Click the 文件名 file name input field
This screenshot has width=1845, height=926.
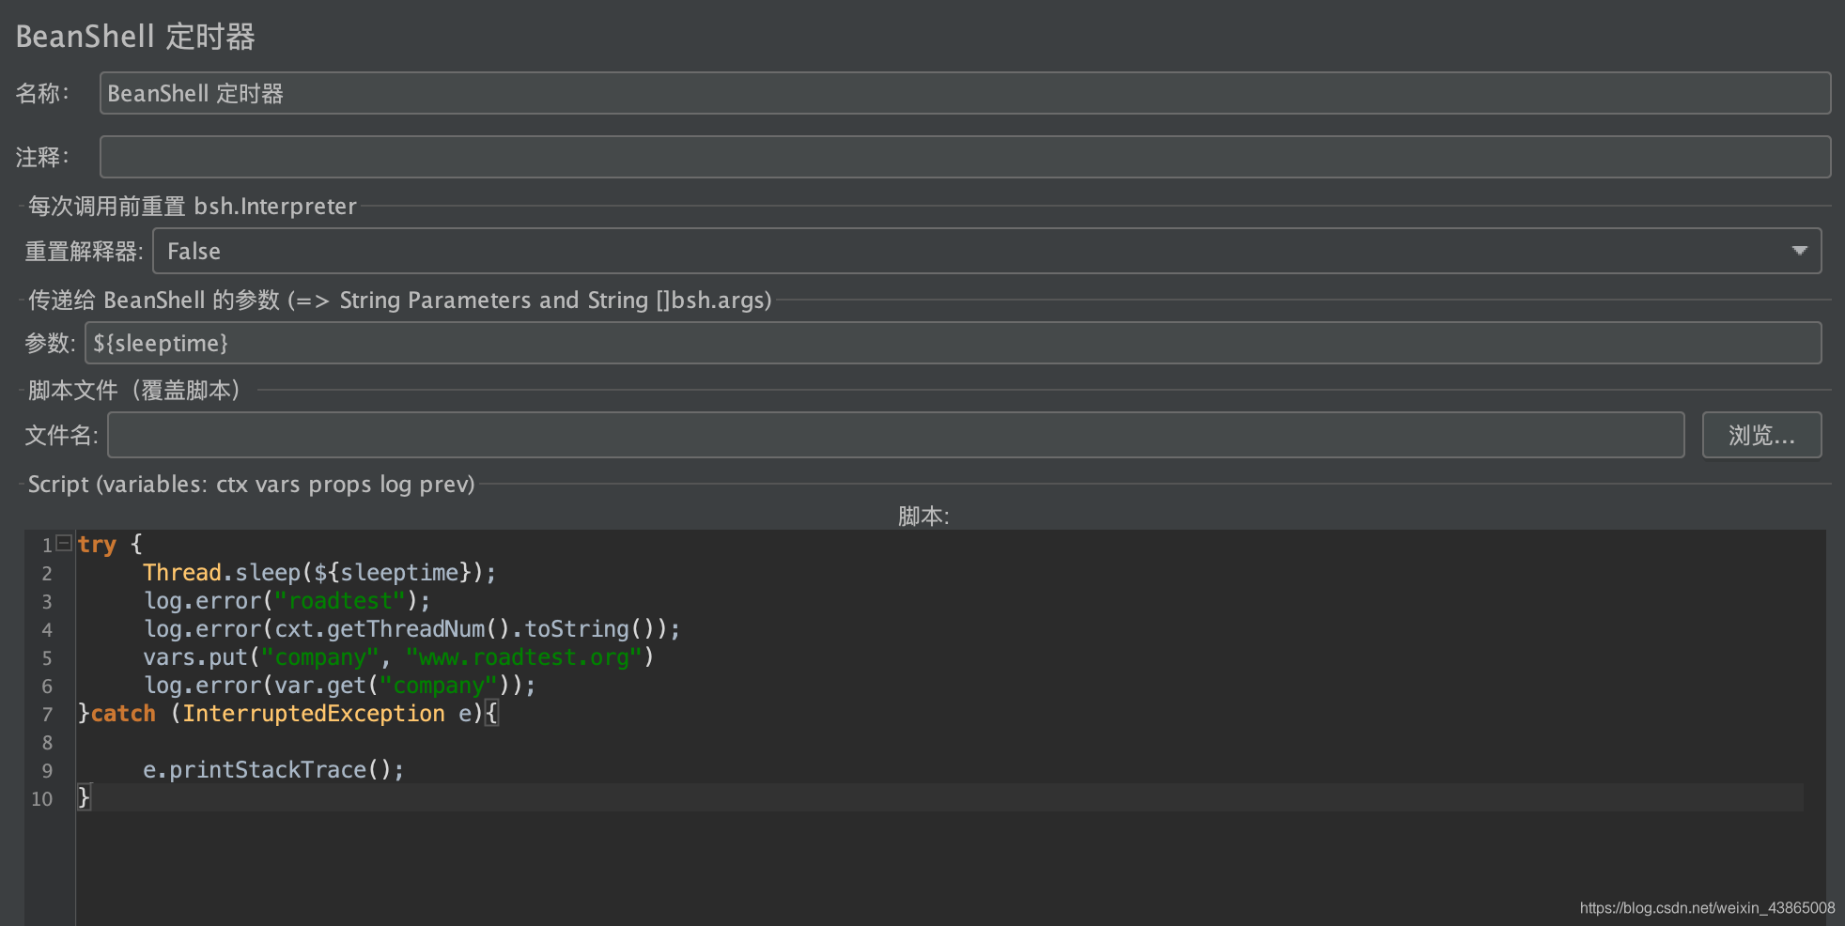(895, 435)
